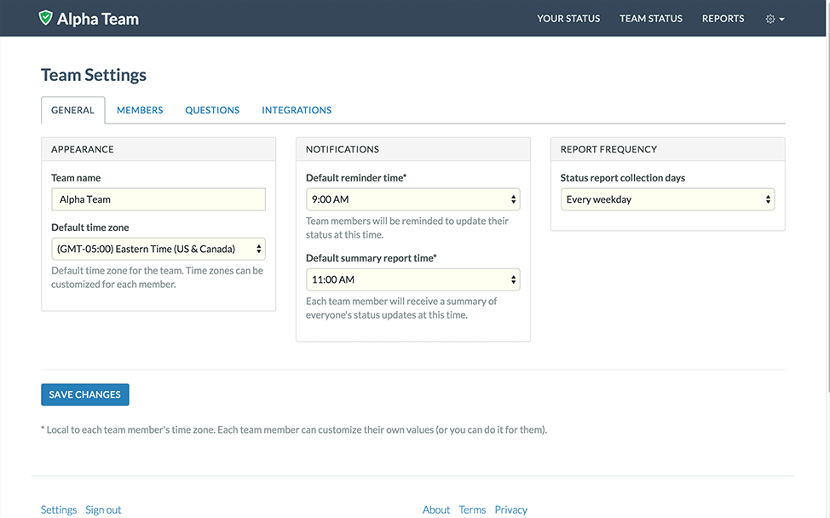Open the gear settings menu in navbar

[x=775, y=19]
